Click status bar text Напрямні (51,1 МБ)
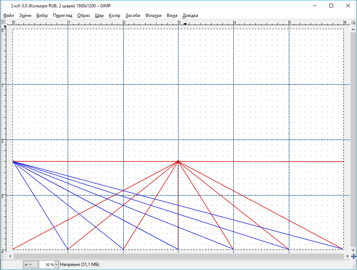The image size is (357, 270). 80,264
